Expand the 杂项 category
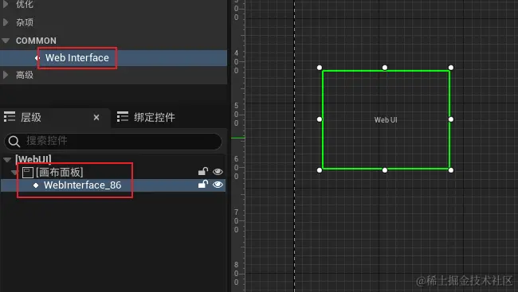 coord(6,22)
